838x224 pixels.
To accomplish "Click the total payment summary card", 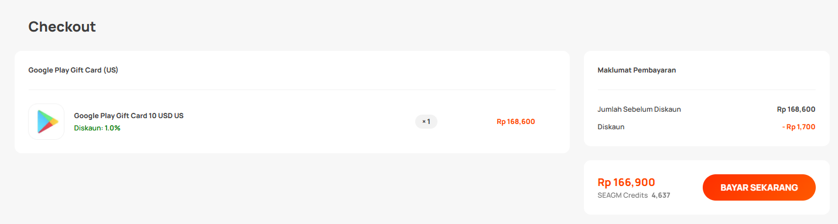I will [x=707, y=187].
